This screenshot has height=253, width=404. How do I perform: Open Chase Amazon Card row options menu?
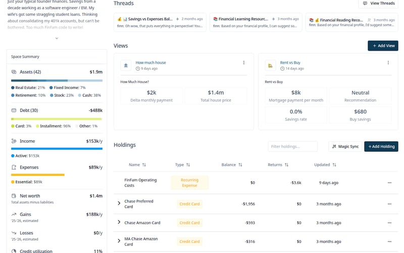389,223
